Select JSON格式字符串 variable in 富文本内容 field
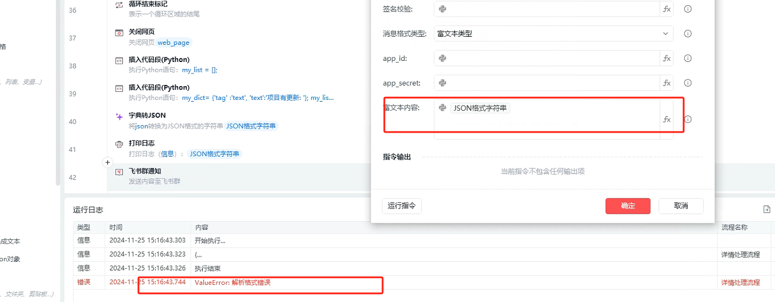 480,107
